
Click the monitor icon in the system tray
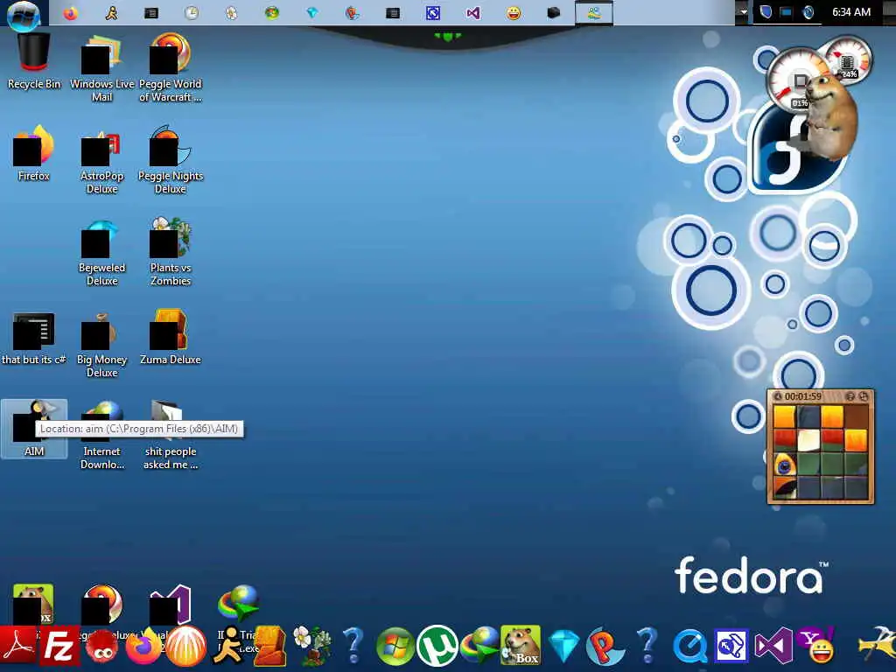coord(787,12)
